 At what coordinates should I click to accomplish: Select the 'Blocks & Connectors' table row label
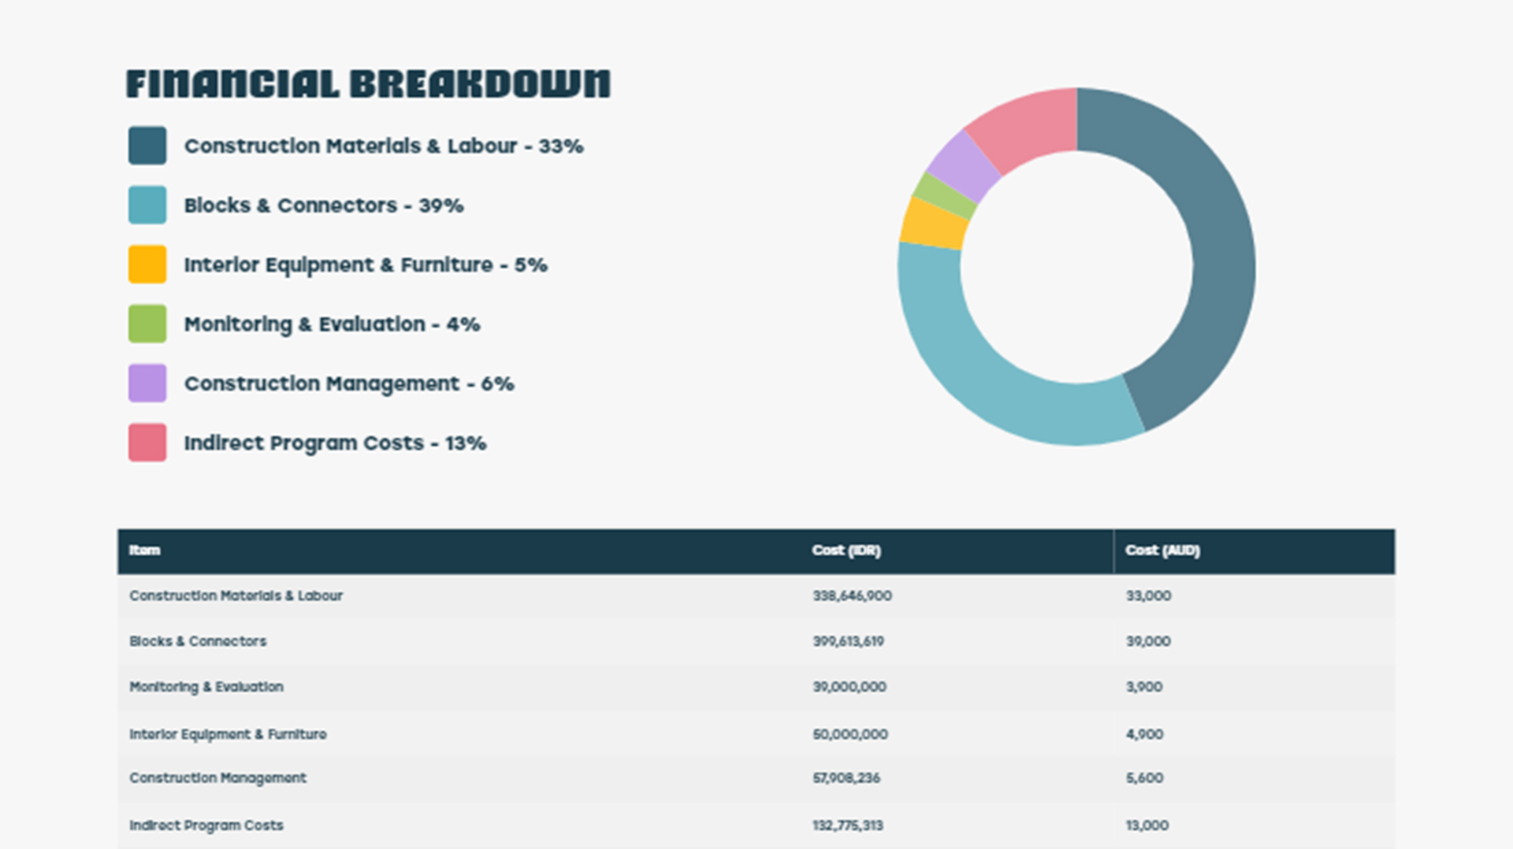198,642
